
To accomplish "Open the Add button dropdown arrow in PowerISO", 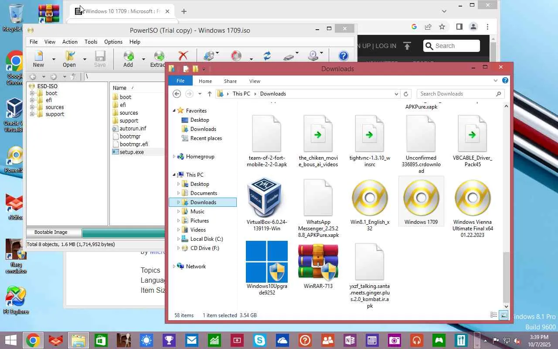I will point(143,59).
